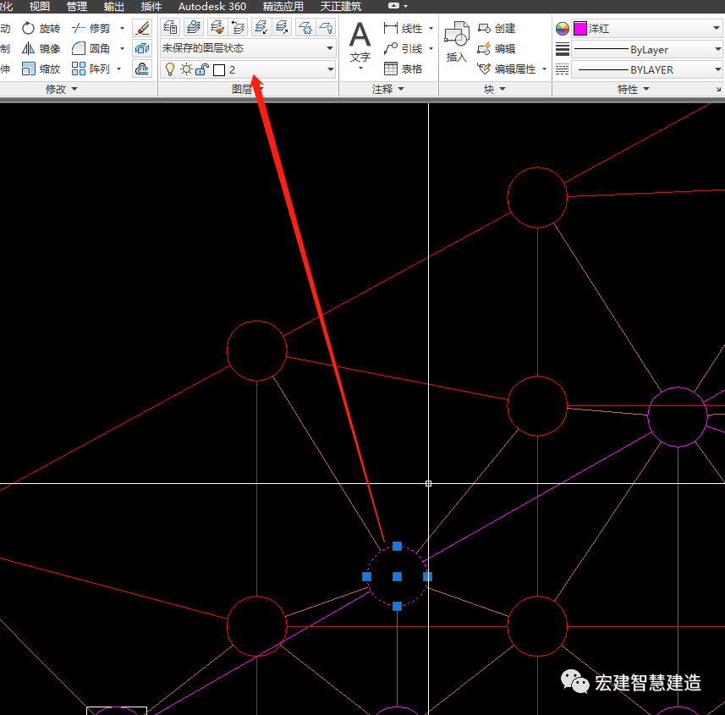
Task: Click the Properties panel dialog launcher arrow
Action: 718,89
